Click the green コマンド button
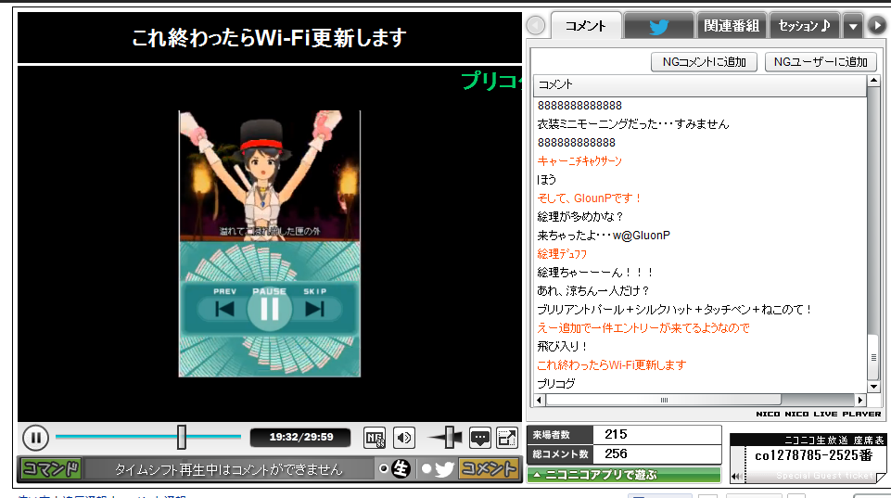891x498 pixels. point(51,469)
